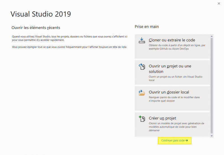Click description "Choisir un modèle de projet"
This screenshot has height=155, width=224.
[x=177, y=127]
